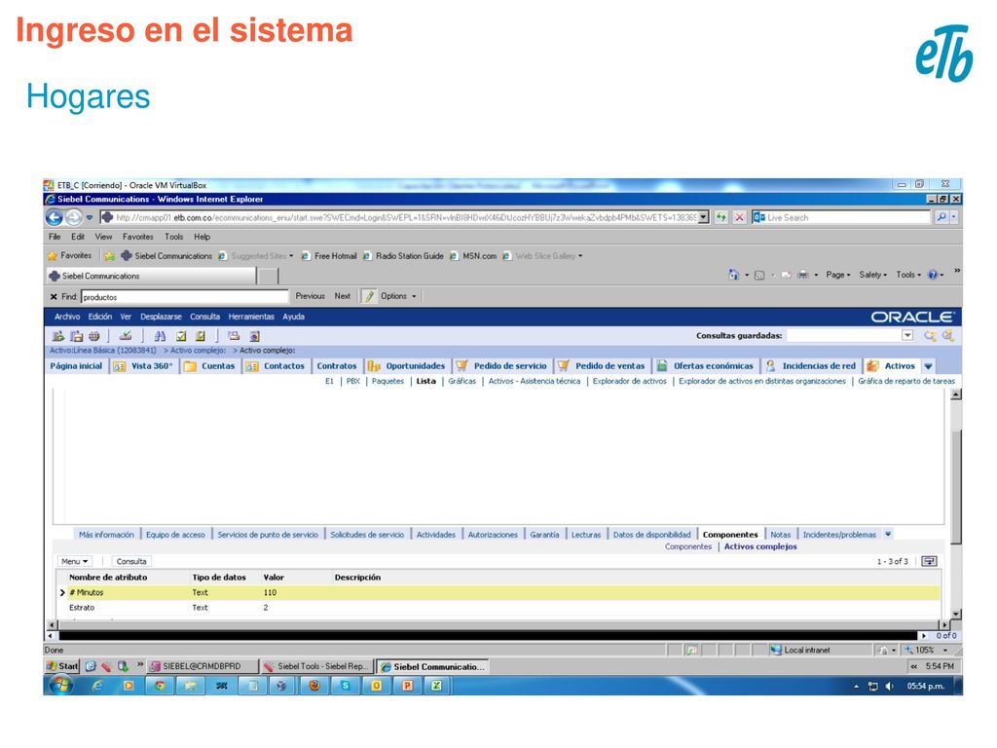
Task: Click the Previous button in the Find bar
Action: (x=311, y=296)
